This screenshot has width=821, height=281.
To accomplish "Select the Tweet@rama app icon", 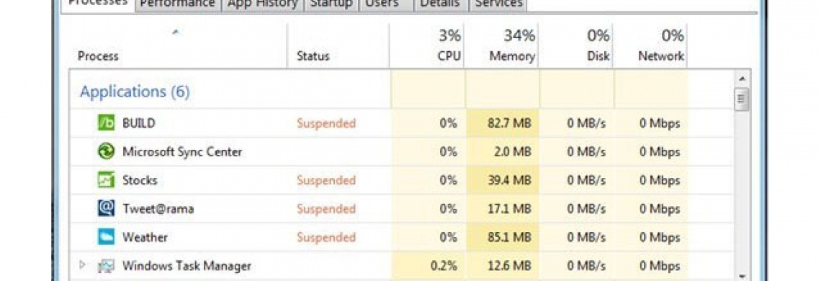I will point(107,209).
